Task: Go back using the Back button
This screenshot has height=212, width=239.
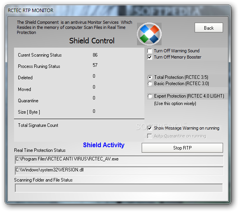Action: [x=209, y=28]
